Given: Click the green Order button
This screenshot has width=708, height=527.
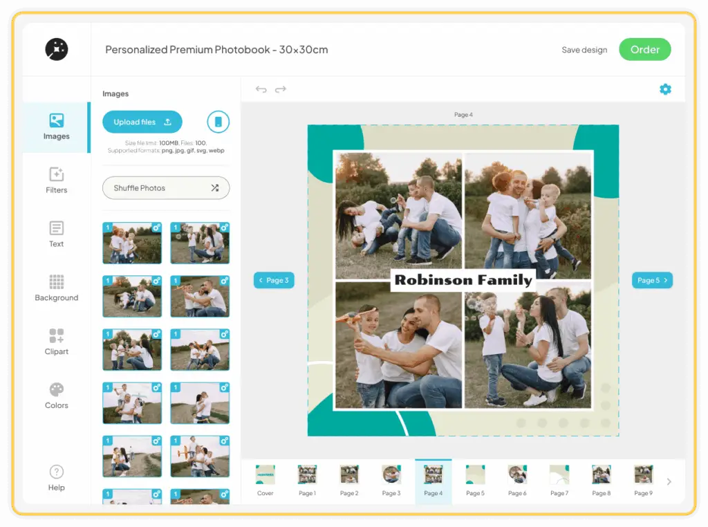Looking at the screenshot, I should click(x=645, y=49).
